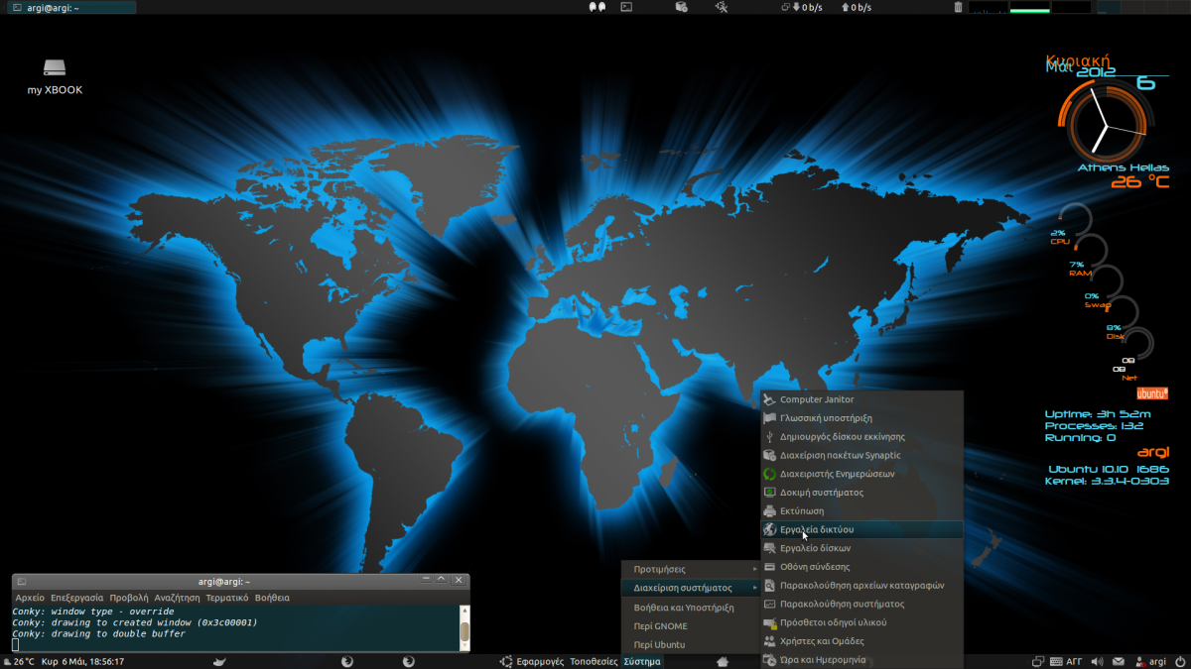Viewport: 1191px width, 669px height.
Task: Open the trash icon in top panel
Action: (958, 7)
